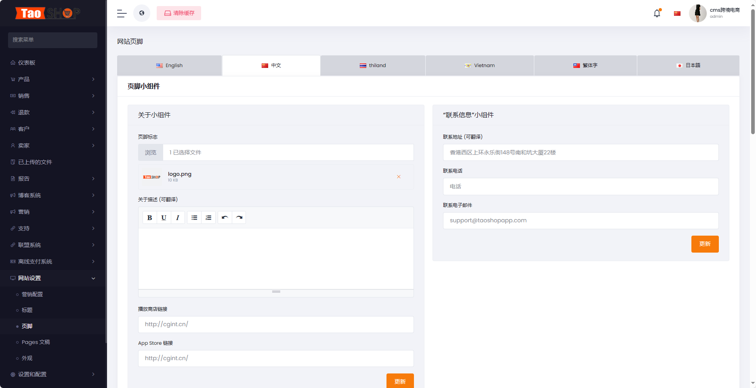Select the editor resize handle bar
Image resolution: width=756 pixels, height=388 pixels.
coord(276,292)
